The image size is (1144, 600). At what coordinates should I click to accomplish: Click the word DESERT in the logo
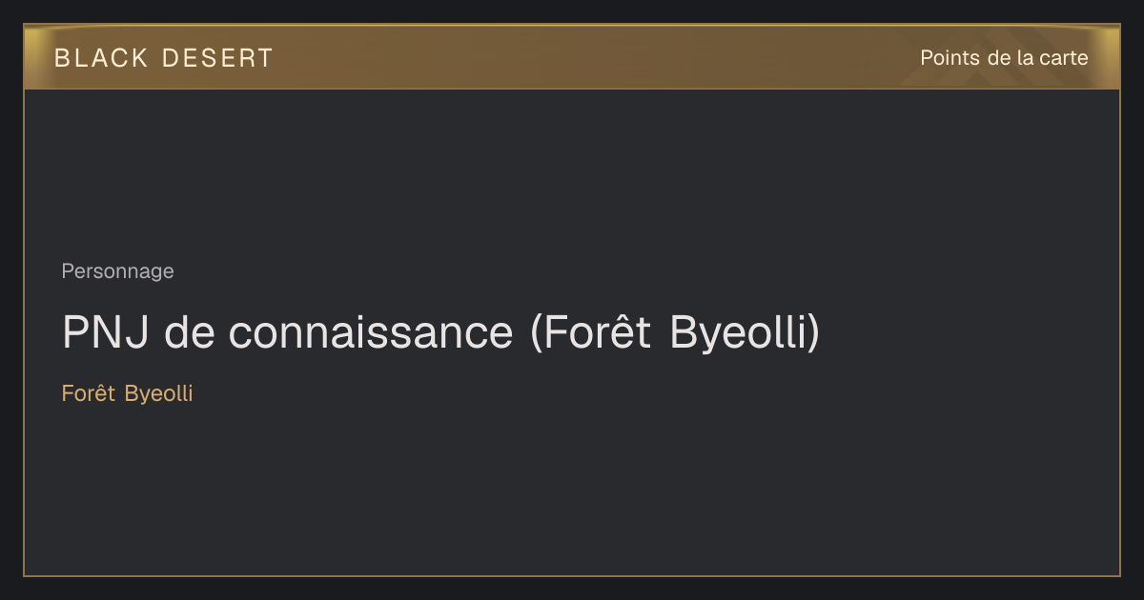tap(217, 58)
